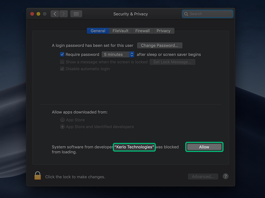
Task: Toggle the Disable automatic login checkbox
Action: [x=62, y=69]
